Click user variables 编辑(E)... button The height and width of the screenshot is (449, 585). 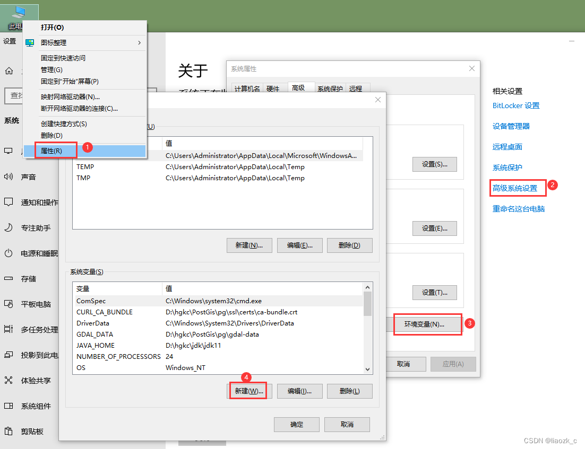[299, 245]
